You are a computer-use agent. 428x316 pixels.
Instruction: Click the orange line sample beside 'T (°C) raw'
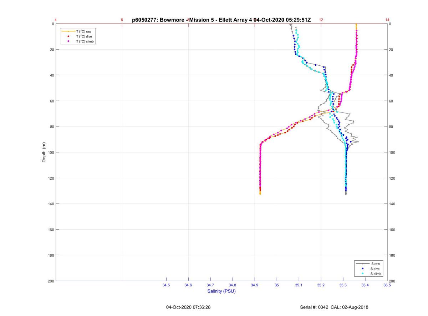tap(68, 31)
